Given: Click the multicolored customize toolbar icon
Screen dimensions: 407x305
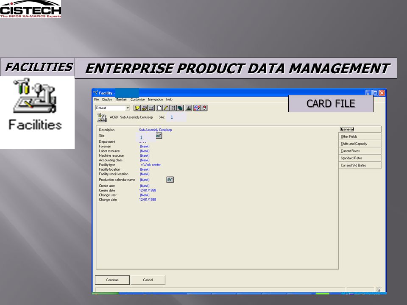Looking at the screenshot, I should click(x=197, y=108).
